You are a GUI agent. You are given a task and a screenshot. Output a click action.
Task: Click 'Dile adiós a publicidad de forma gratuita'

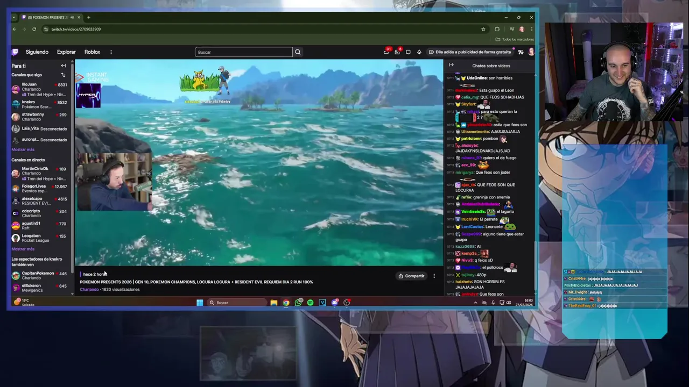(x=470, y=52)
